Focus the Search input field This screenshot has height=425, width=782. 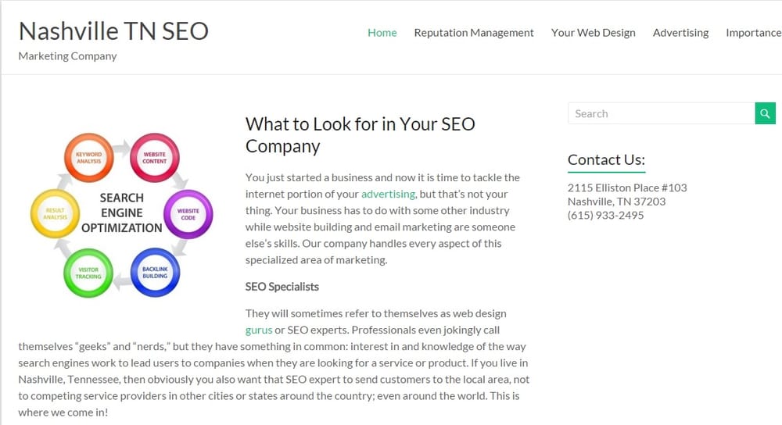tap(661, 113)
